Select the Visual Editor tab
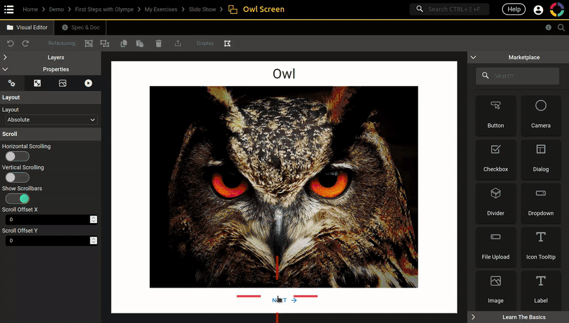The width and height of the screenshot is (569, 323). tap(28, 28)
